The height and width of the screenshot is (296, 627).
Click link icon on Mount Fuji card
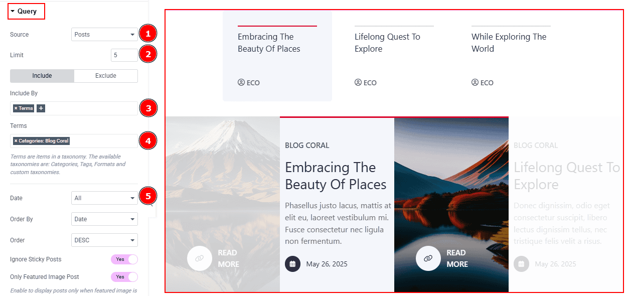tap(200, 258)
